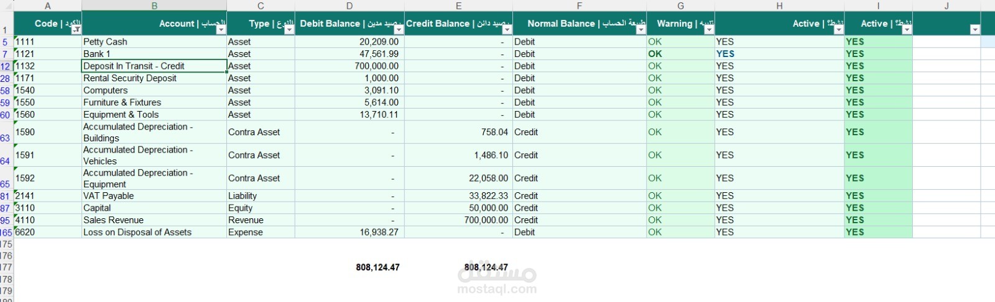
Task: Select column H header
Action: coord(779,6)
